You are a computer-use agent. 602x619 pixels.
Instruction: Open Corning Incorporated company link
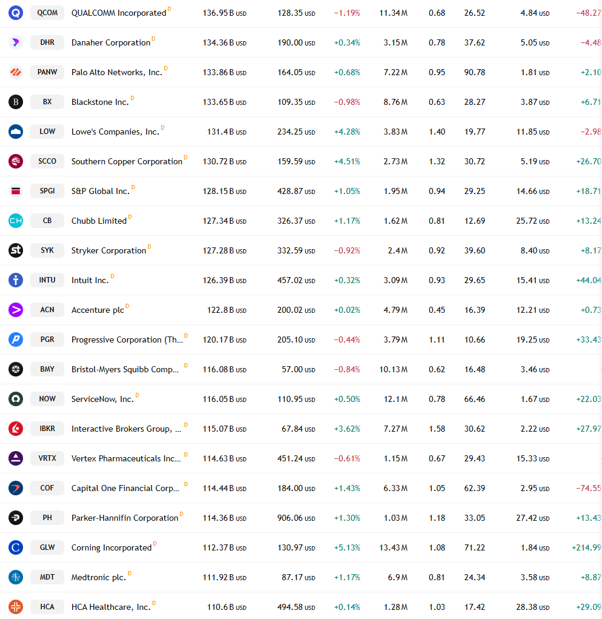pos(112,548)
